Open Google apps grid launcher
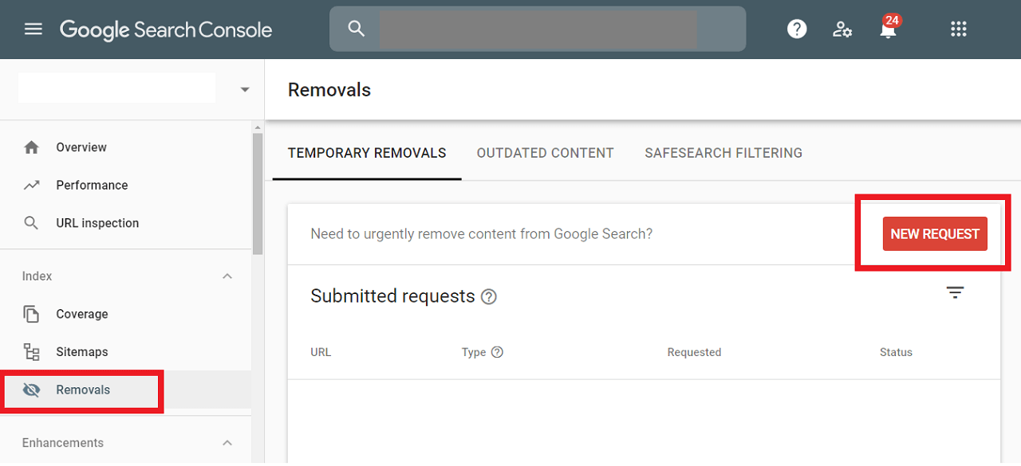 click(x=958, y=29)
